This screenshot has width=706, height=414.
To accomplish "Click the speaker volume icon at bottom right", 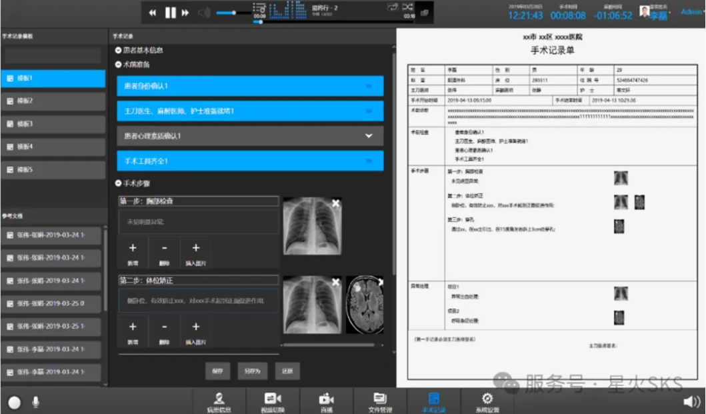I will [x=691, y=401].
